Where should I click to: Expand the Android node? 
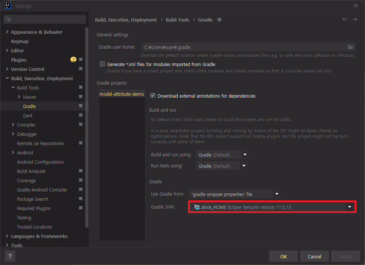coord(13,153)
